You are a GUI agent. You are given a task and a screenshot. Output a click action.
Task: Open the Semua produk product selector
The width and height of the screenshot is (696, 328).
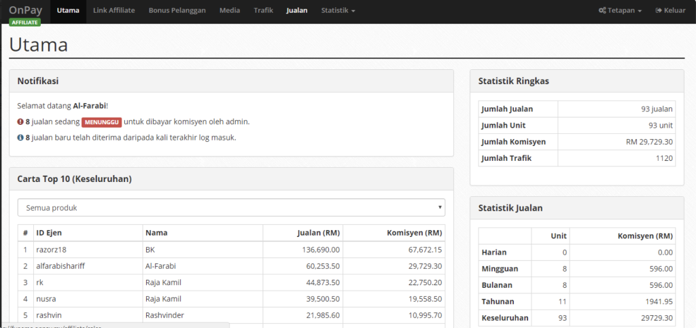coord(231,207)
